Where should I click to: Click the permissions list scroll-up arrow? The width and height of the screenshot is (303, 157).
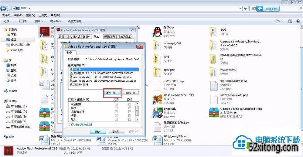click(x=137, y=104)
